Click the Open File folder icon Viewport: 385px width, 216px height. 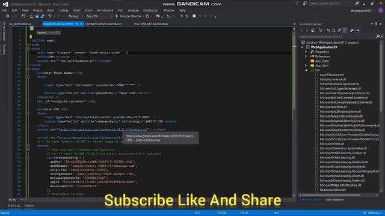31,16
